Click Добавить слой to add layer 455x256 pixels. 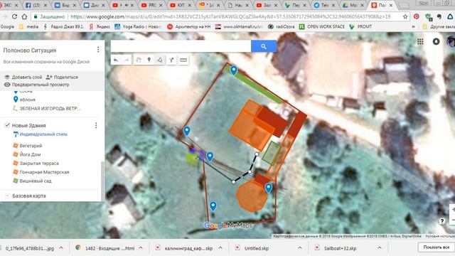coord(23,78)
